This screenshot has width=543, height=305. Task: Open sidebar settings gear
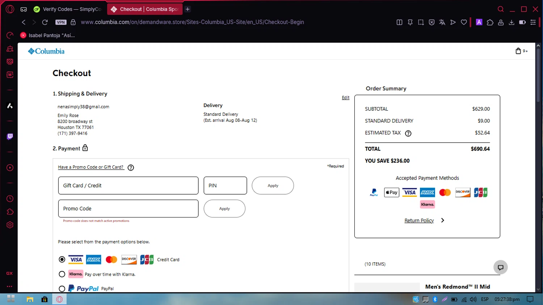click(10, 225)
